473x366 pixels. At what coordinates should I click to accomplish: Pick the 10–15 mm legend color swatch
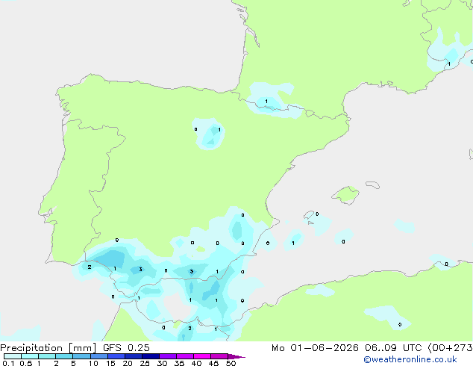point(98,356)
